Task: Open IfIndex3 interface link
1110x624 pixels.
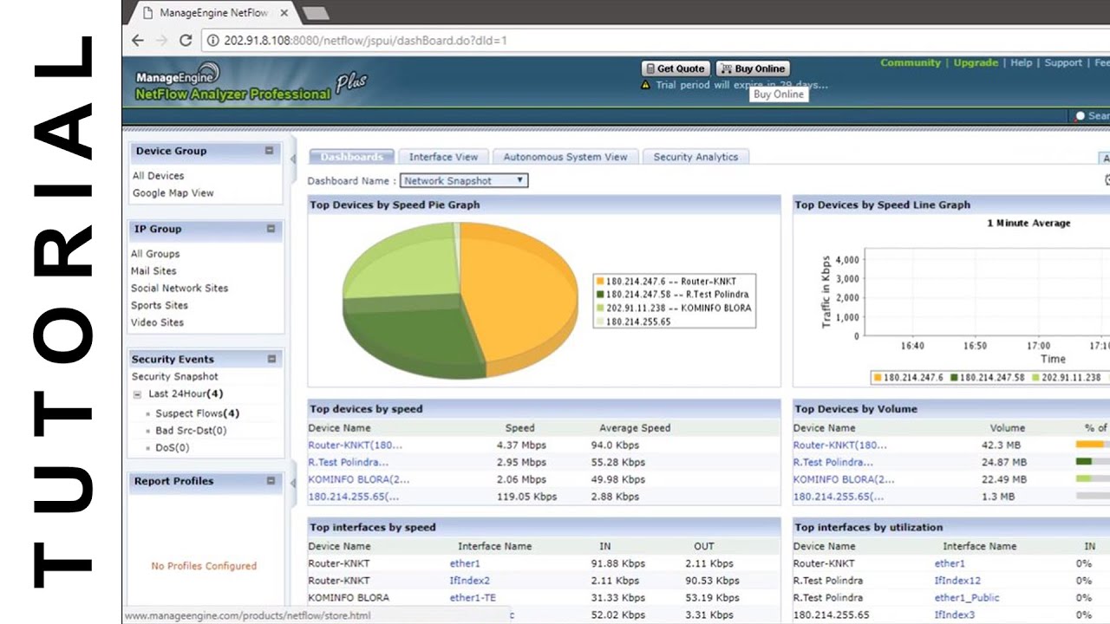Action: pyautogui.click(x=955, y=615)
